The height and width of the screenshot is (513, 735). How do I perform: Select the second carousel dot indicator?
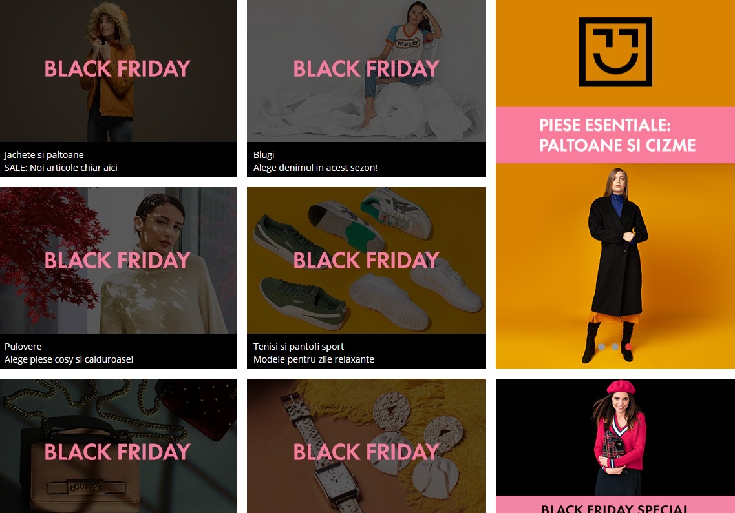tap(615, 347)
